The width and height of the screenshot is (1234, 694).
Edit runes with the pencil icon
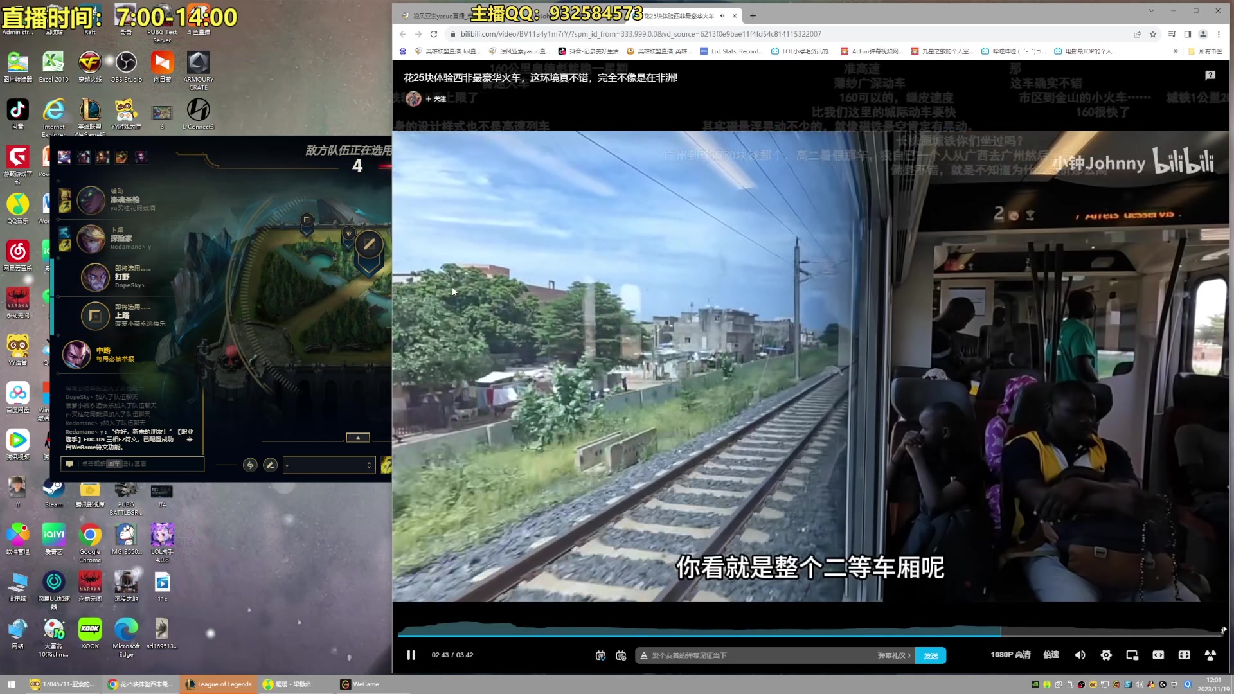pyautogui.click(x=271, y=465)
